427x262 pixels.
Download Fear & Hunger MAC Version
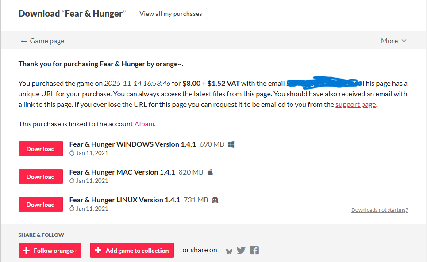tap(41, 177)
